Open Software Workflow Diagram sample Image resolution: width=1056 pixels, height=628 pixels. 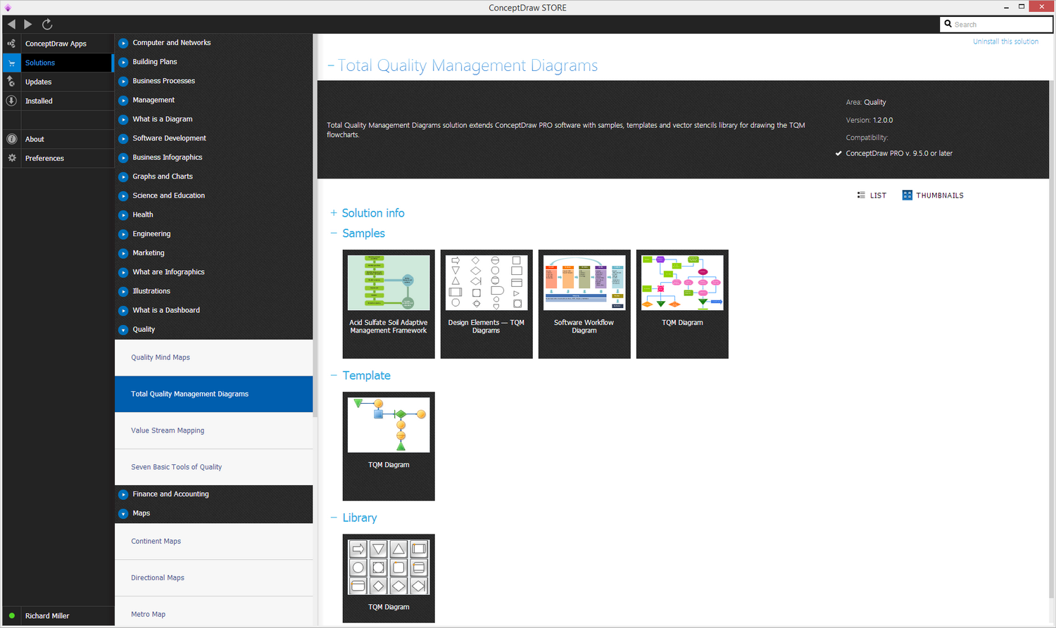coord(584,304)
